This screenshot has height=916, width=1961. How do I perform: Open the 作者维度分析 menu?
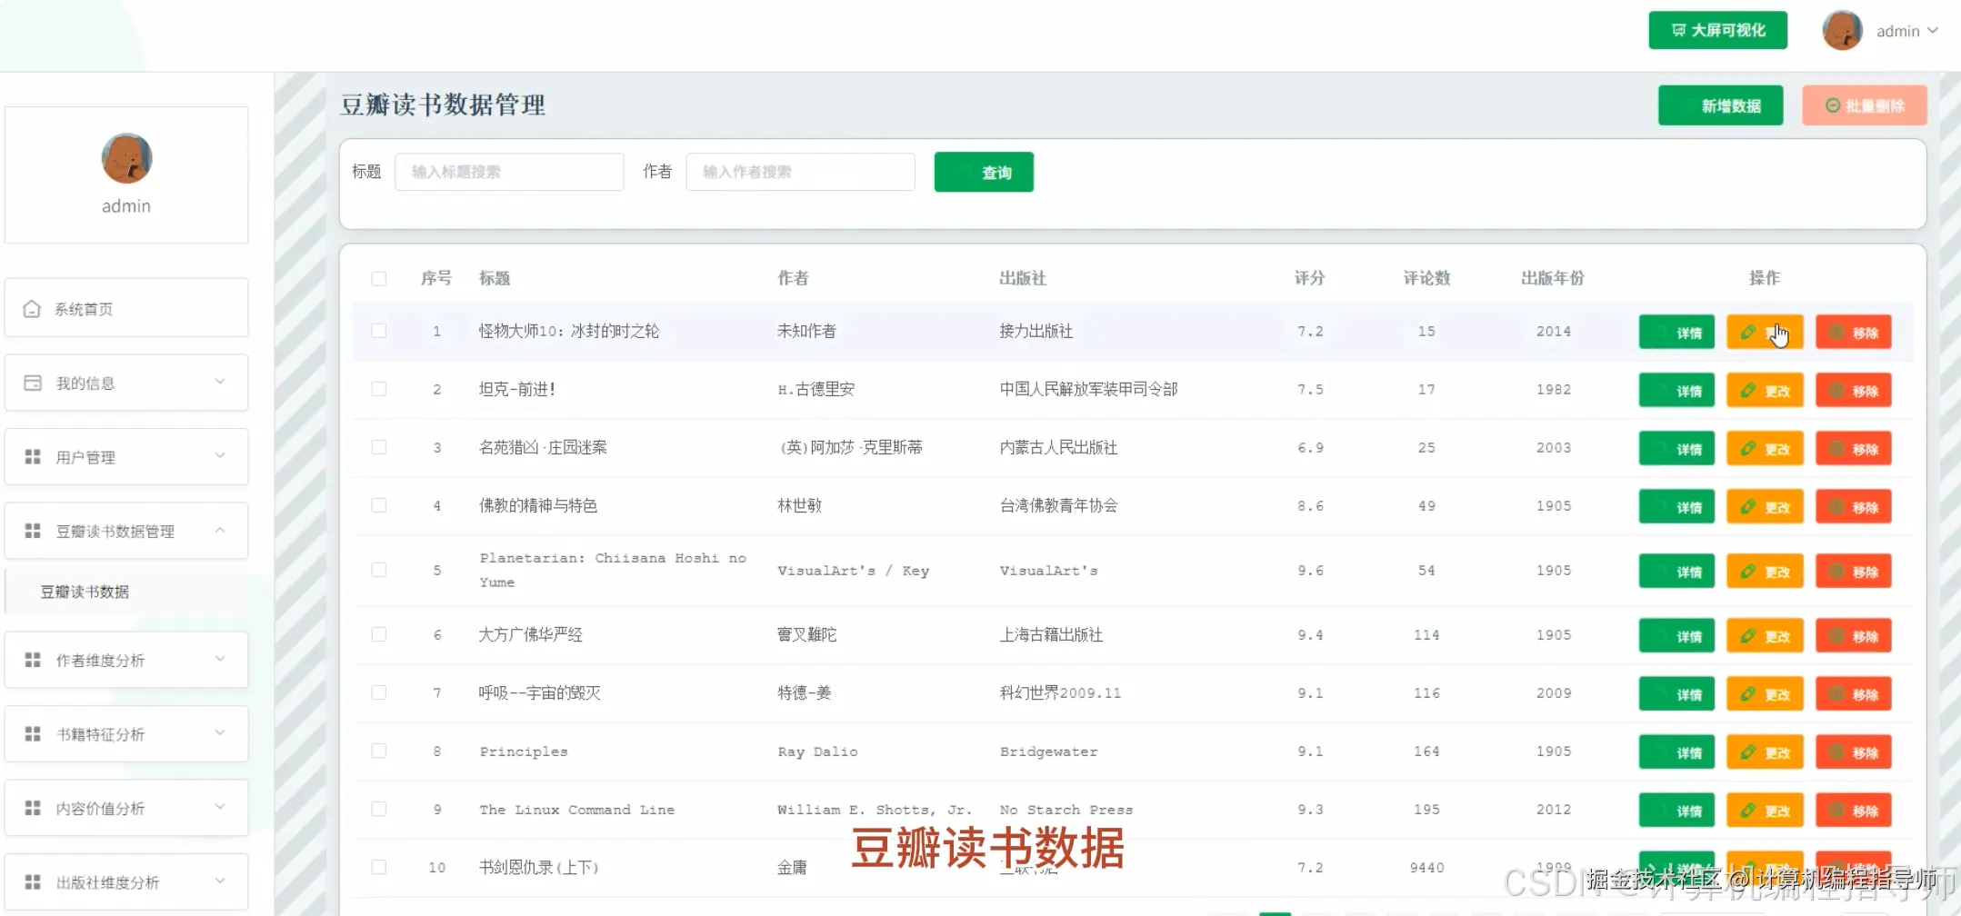click(x=126, y=660)
